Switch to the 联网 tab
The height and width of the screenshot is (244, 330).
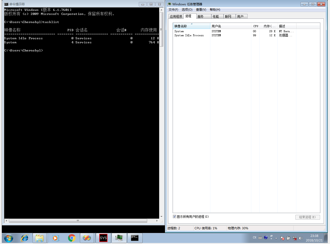tap(230, 16)
